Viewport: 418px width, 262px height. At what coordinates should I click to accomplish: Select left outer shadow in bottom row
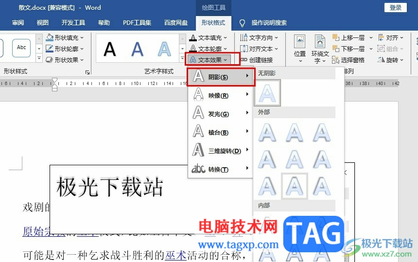(x=267, y=186)
